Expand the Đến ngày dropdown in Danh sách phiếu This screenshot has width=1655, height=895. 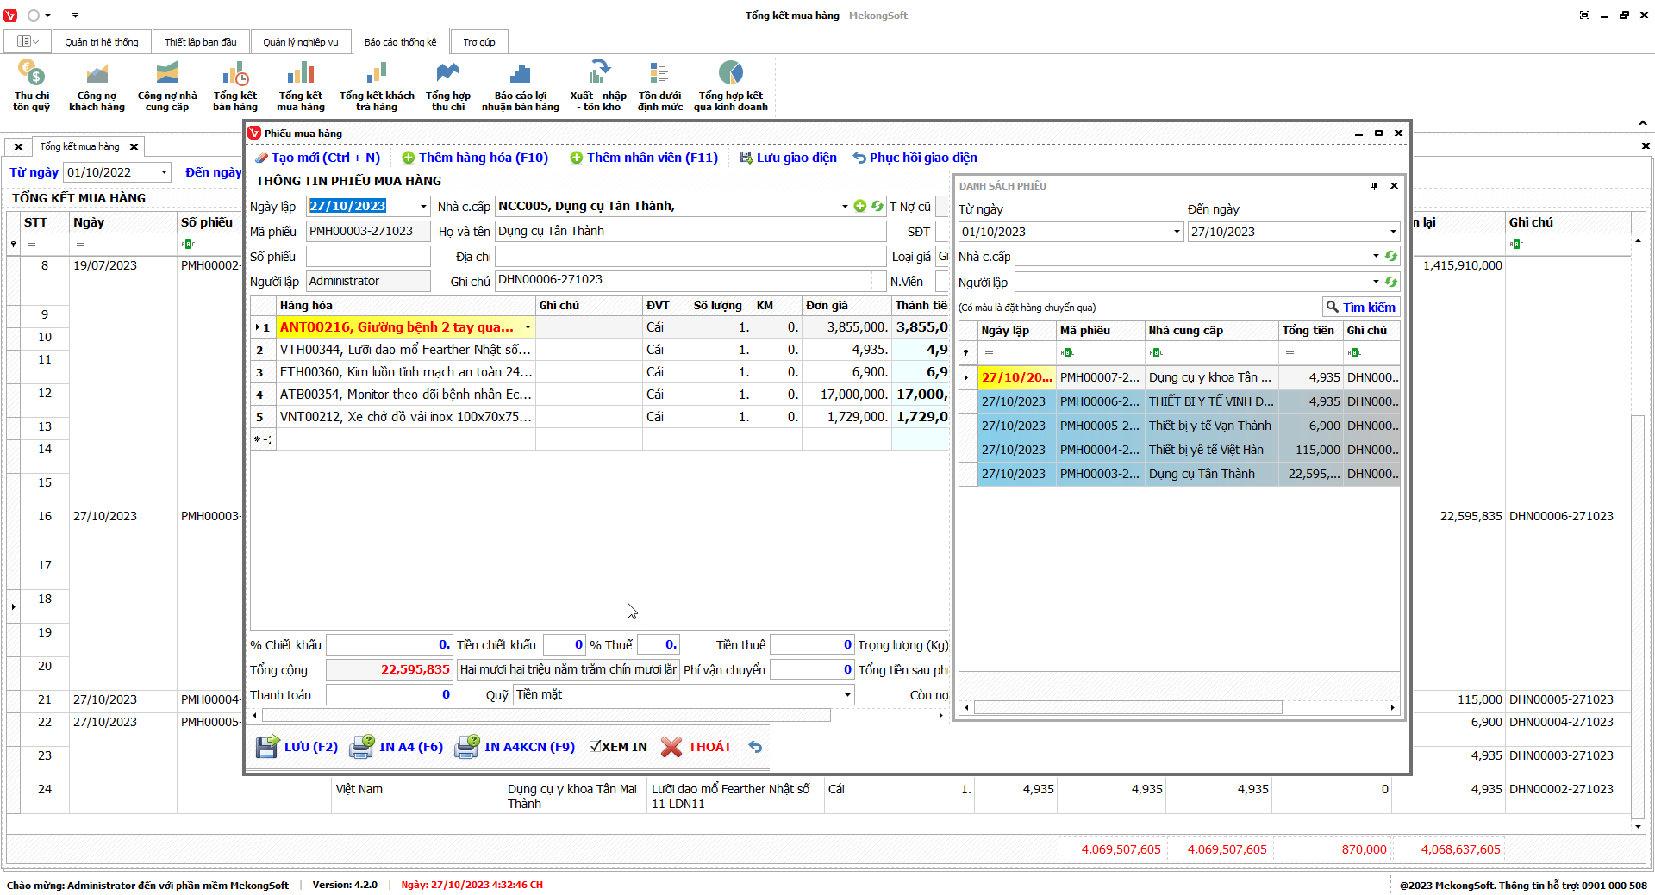click(x=1392, y=232)
